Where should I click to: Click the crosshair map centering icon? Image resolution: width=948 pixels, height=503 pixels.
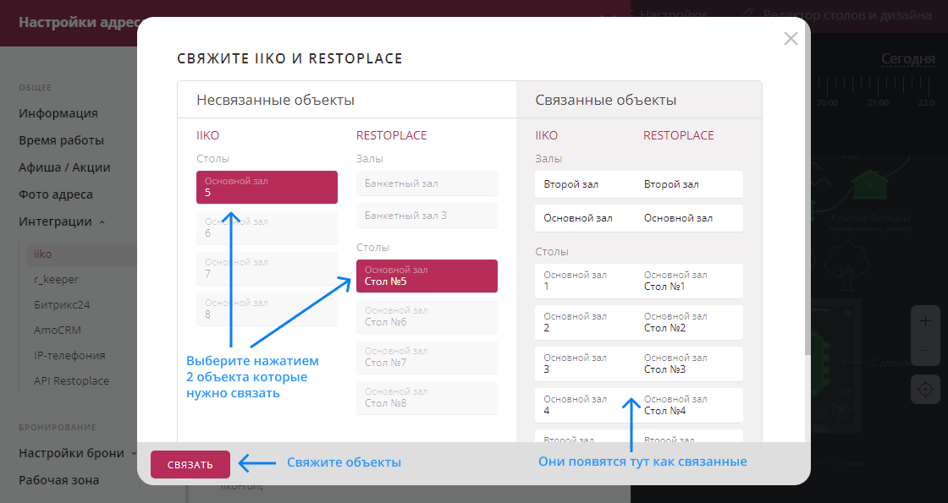(924, 390)
